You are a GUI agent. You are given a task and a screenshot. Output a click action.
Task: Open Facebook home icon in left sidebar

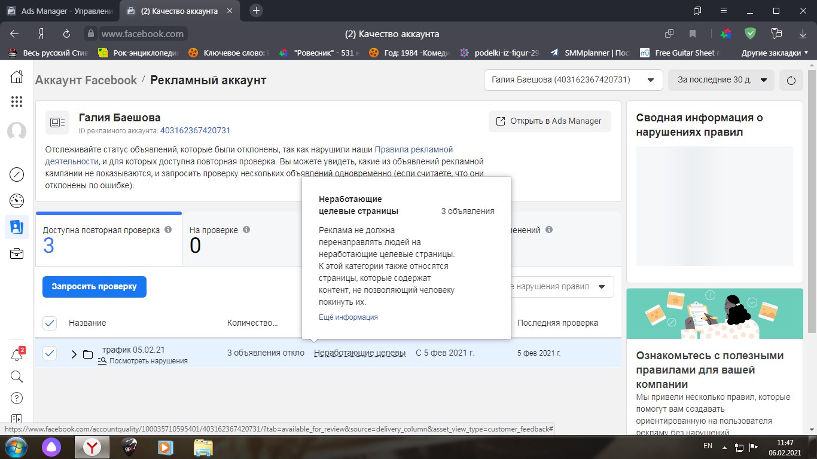coord(17,76)
